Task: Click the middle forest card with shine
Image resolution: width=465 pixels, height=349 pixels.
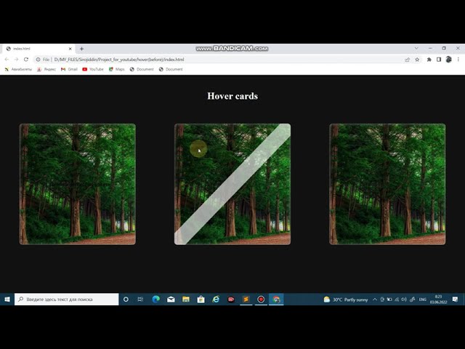Action: 232,184
